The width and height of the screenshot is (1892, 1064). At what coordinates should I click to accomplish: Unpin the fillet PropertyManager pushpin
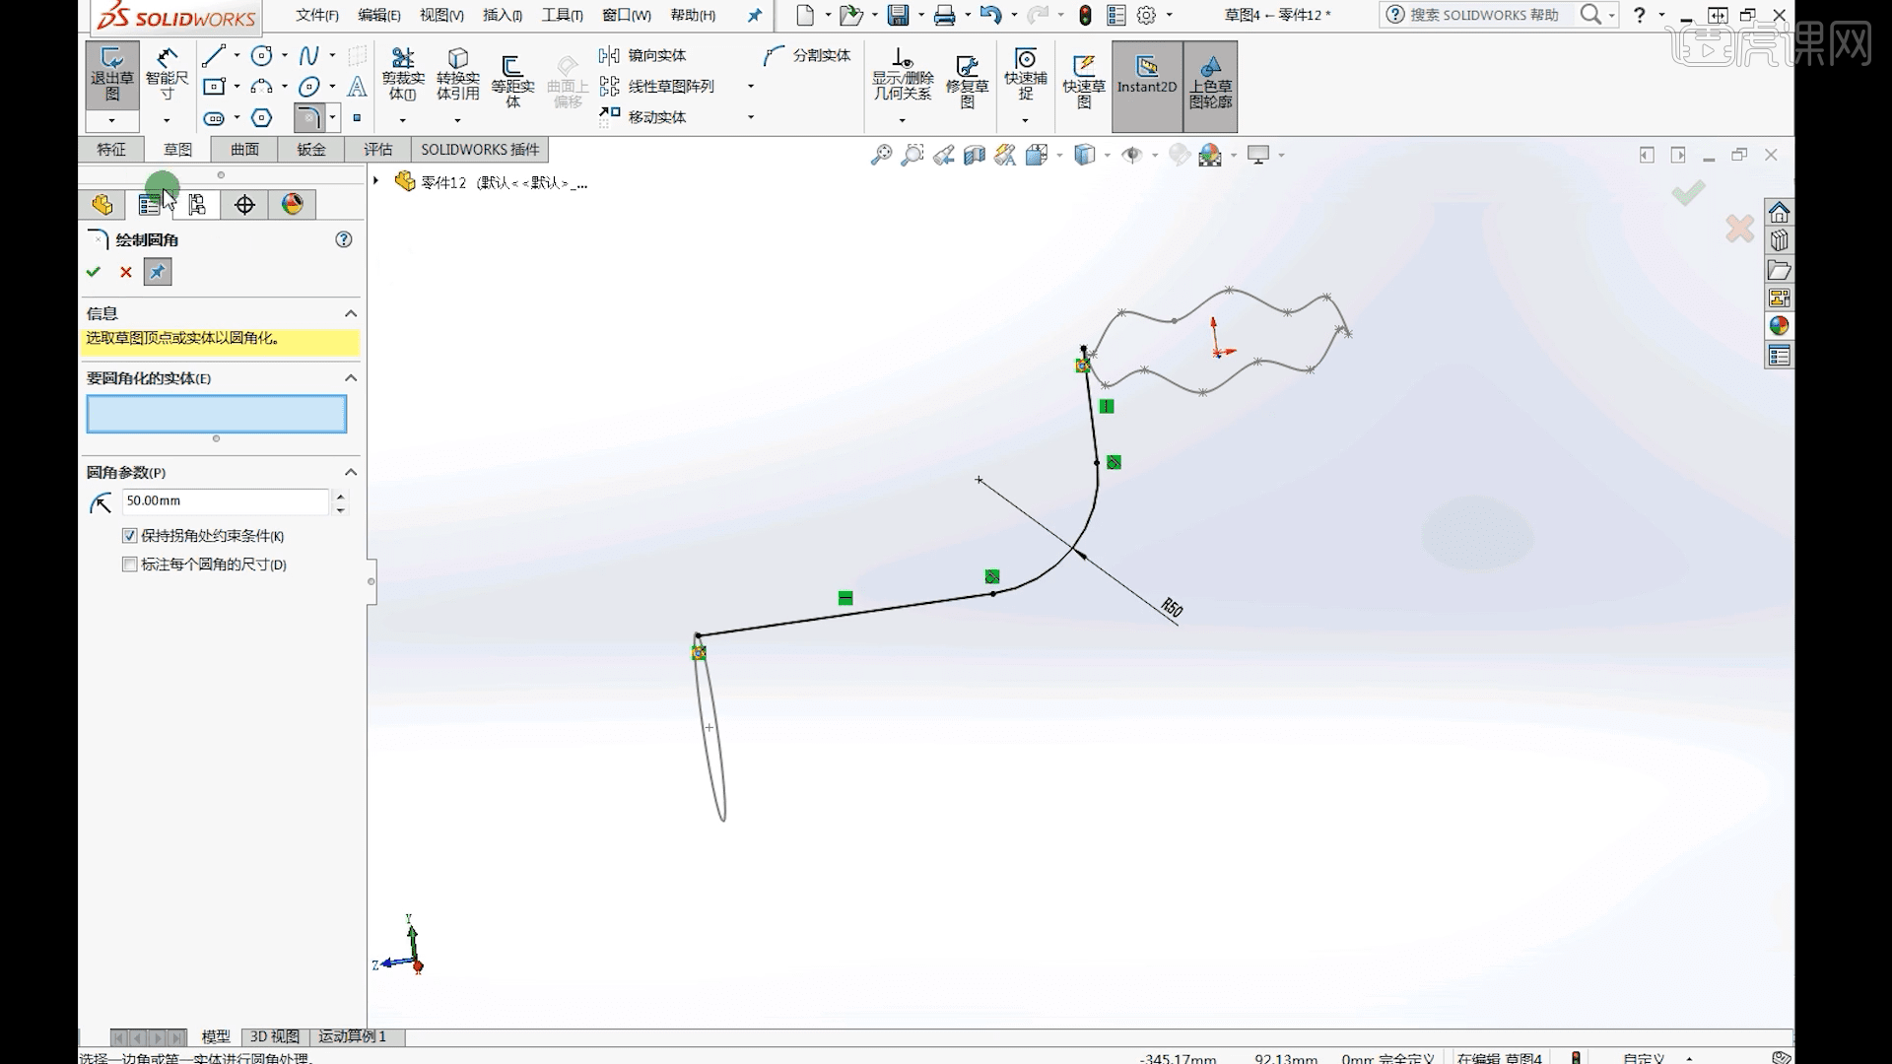[x=158, y=272]
